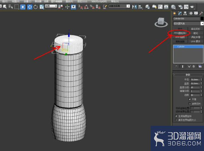Toggle Show End Result icon

183,66
